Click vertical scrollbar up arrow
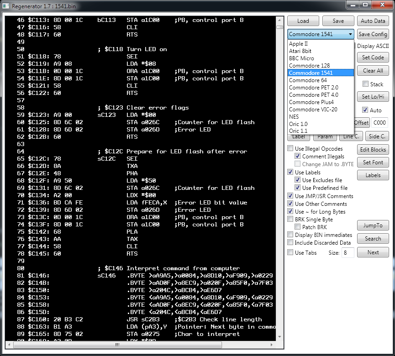 click(x=279, y=20)
